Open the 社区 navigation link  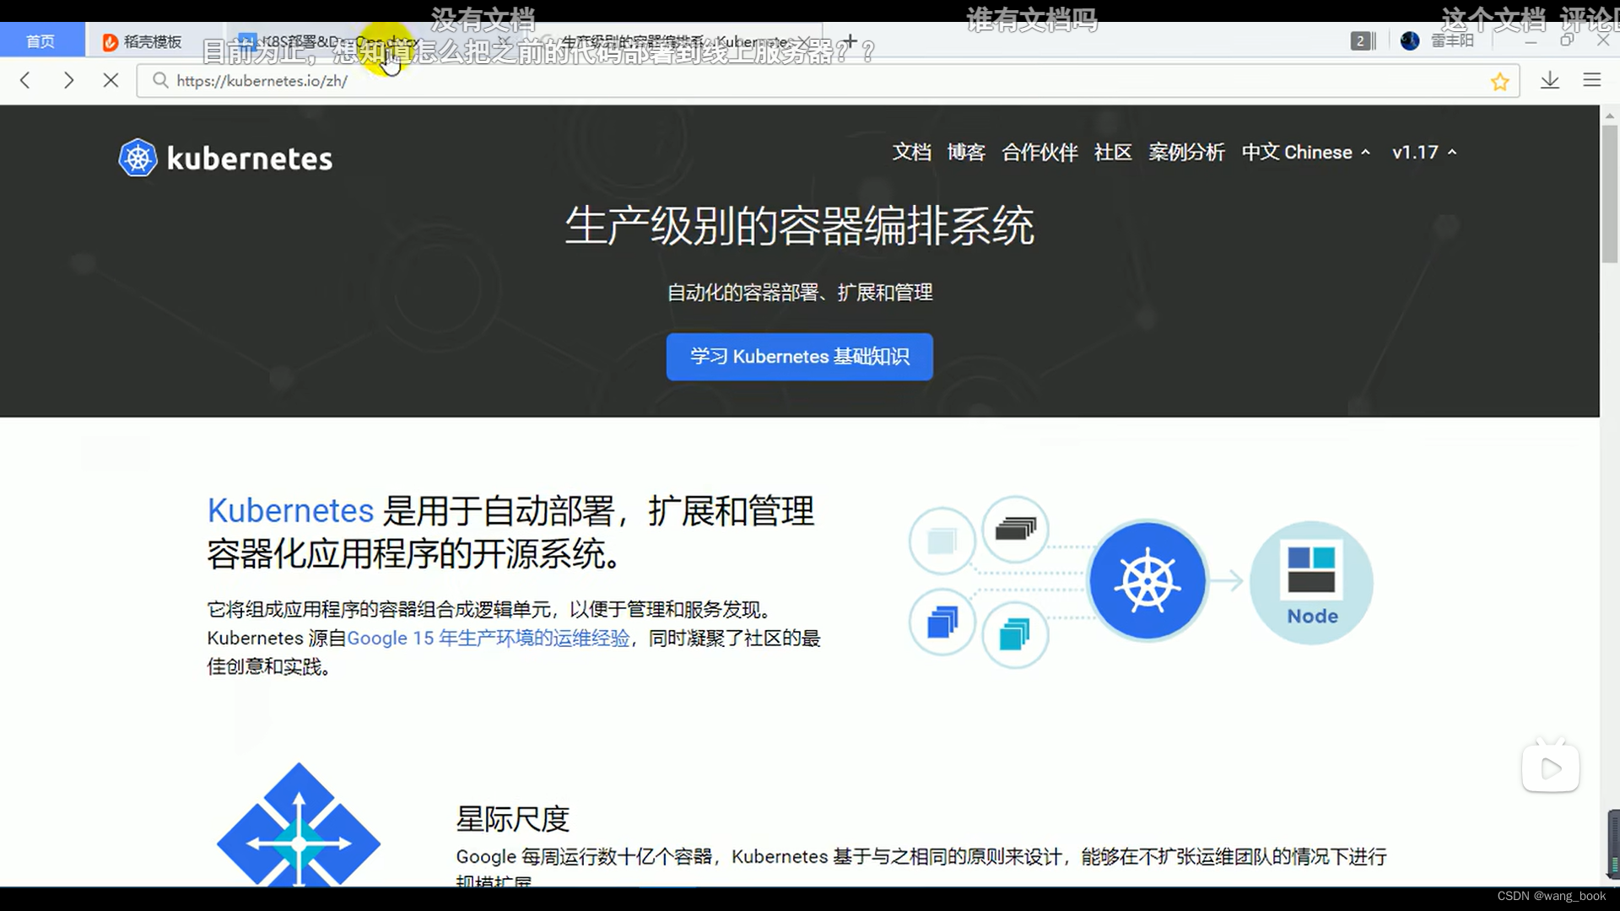(1113, 153)
